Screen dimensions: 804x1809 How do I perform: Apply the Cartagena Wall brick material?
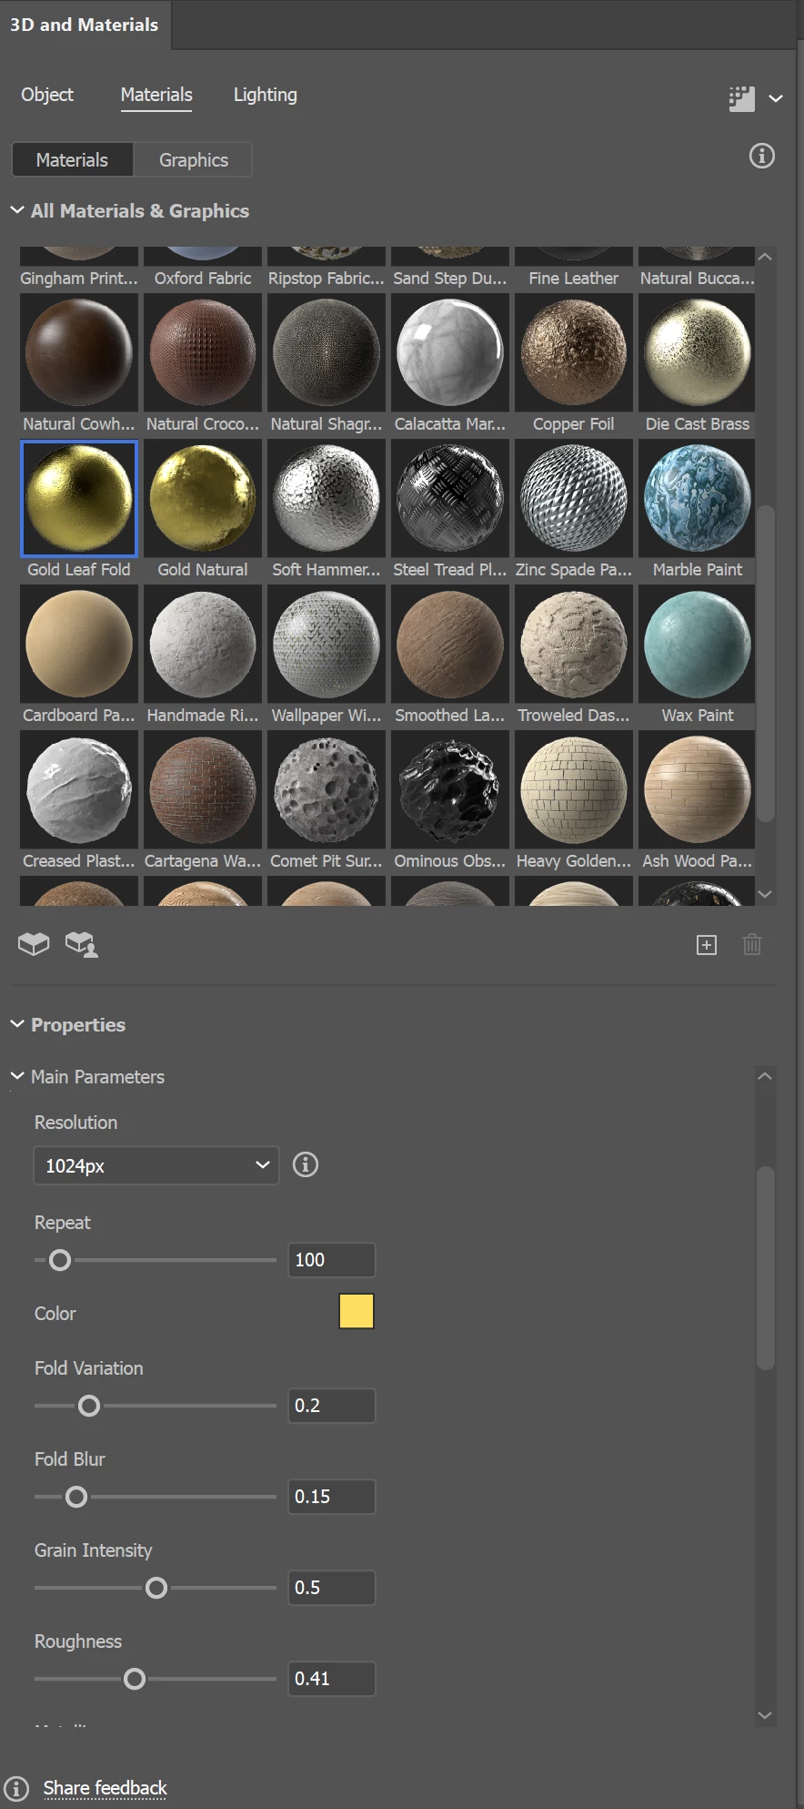(203, 790)
